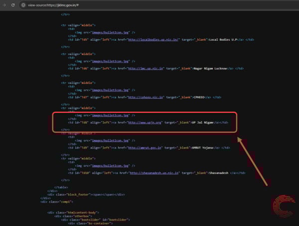Screen dimensions: 299x226
Task: Click the id="bootslider" attribute value
Action: tap(118, 220)
